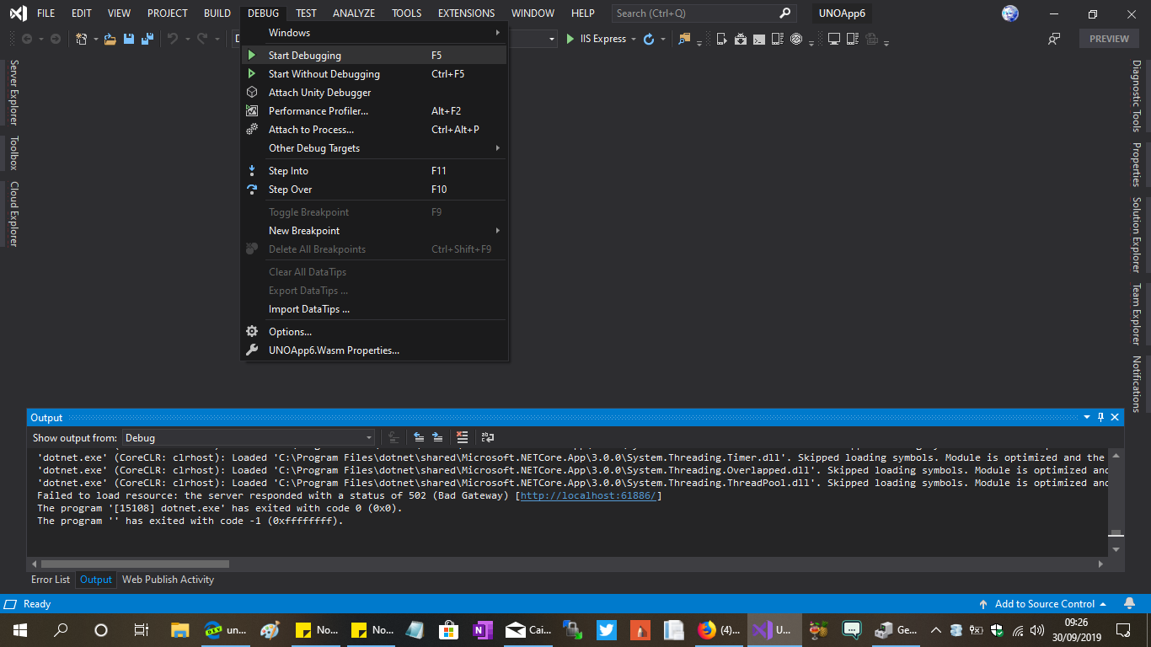The width and height of the screenshot is (1151, 647).
Task: Click the Show iOS Simulator icon
Action: [x=853, y=39]
